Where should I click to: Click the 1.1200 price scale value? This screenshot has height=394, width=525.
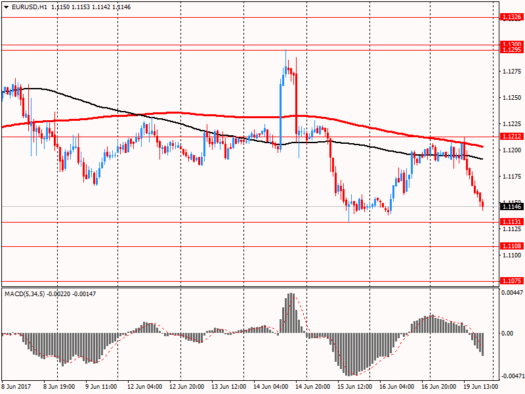[512, 150]
